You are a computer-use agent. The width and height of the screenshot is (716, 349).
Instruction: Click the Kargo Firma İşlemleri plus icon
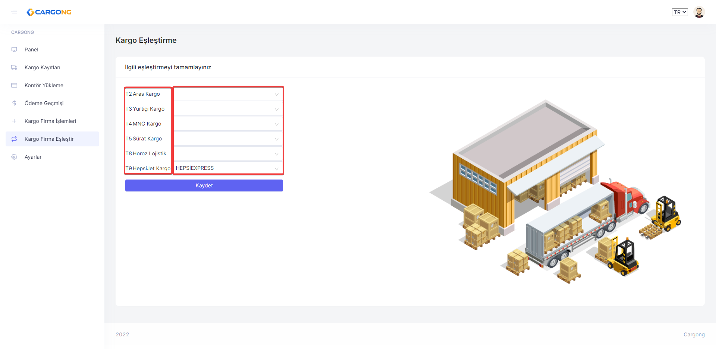[14, 121]
